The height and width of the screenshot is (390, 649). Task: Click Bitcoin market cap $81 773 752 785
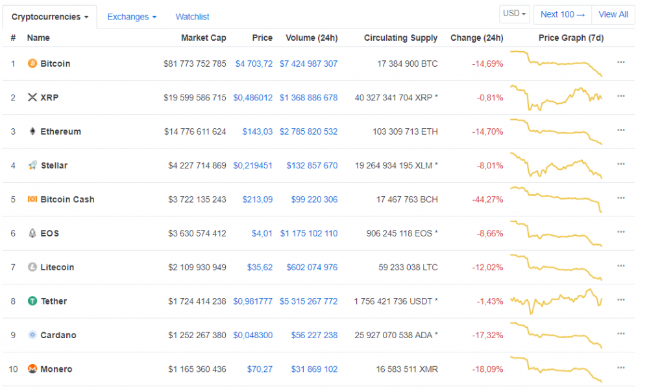tap(195, 63)
